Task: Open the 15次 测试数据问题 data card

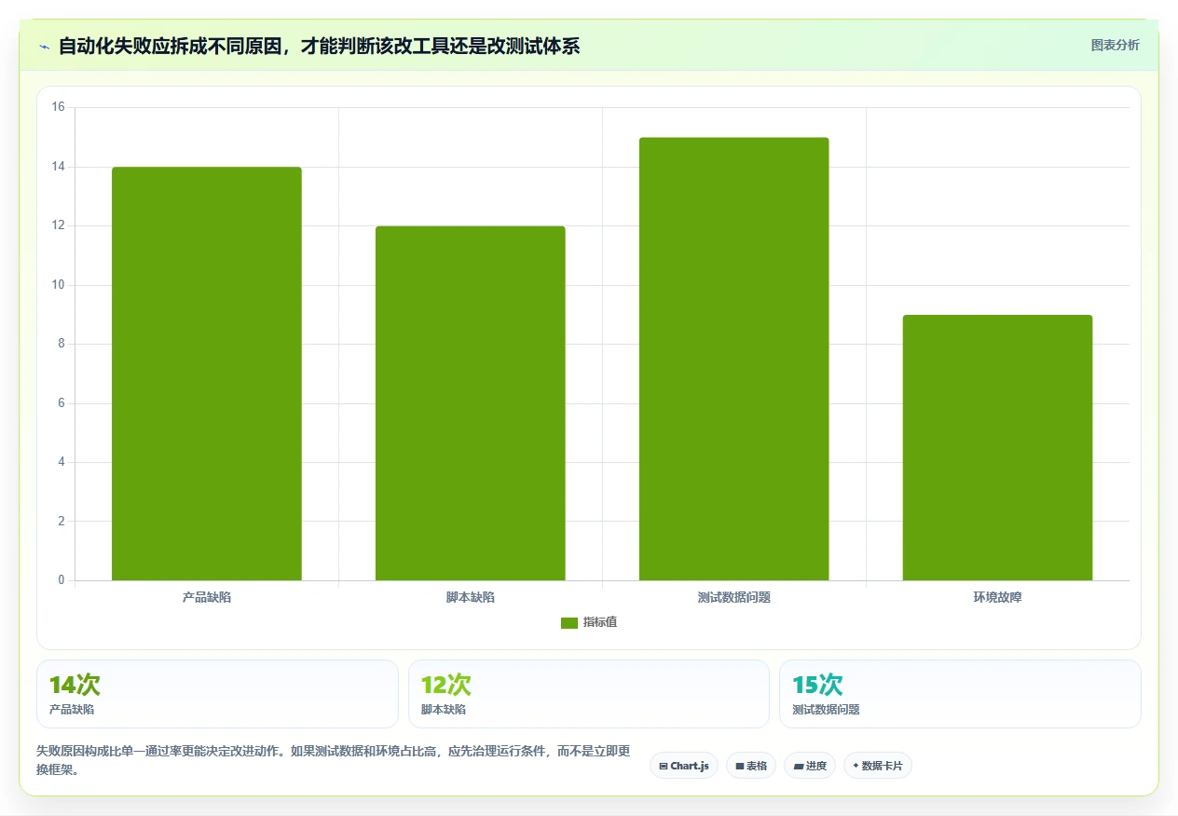Action: click(960, 694)
